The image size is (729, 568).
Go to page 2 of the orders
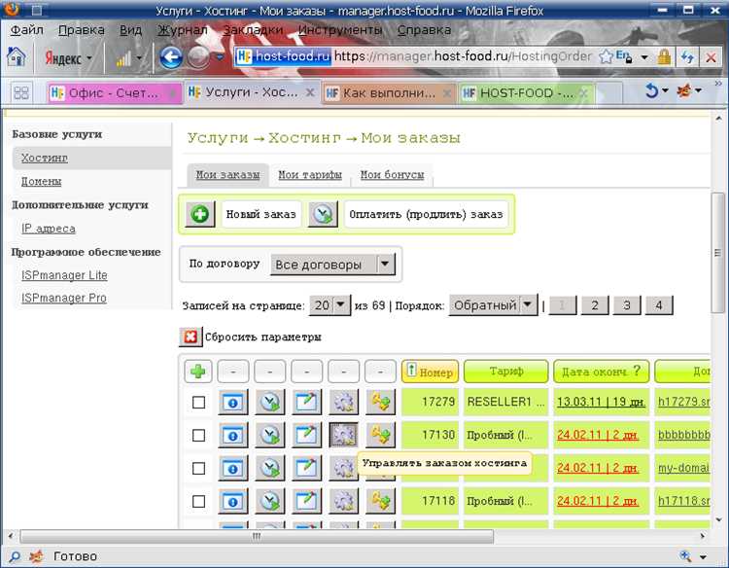[595, 305]
